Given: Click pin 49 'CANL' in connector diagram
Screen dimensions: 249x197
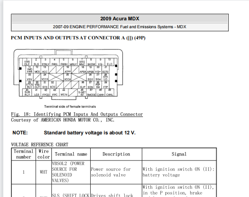Looking at the screenshot, I should [109, 92].
